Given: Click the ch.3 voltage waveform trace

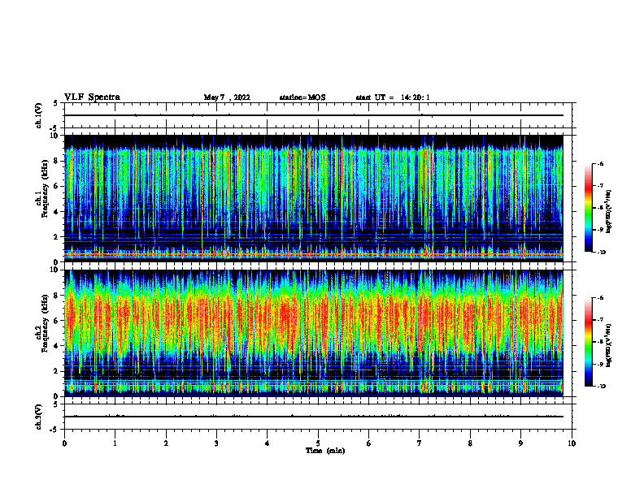Looking at the screenshot, I should 313,417.
